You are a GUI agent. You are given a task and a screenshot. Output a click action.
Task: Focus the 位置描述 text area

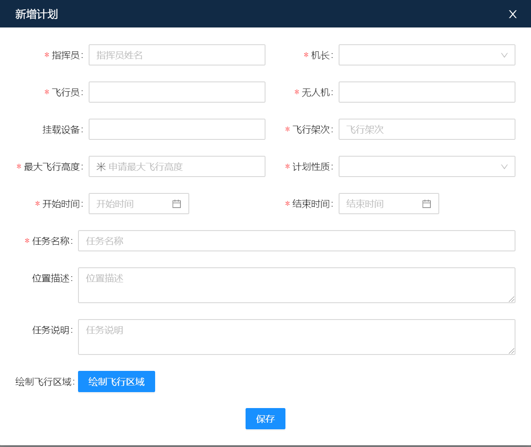pyautogui.click(x=296, y=285)
